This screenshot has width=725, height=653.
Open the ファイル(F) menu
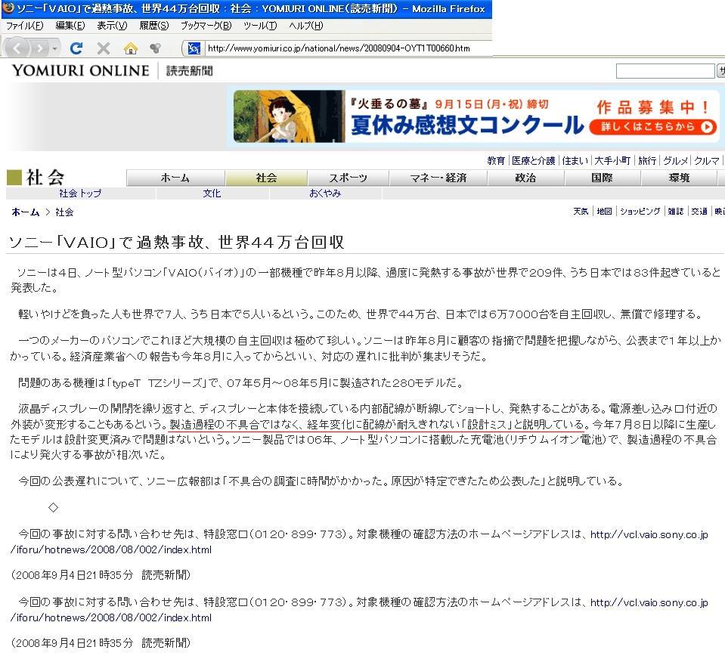(x=24, y=26)
